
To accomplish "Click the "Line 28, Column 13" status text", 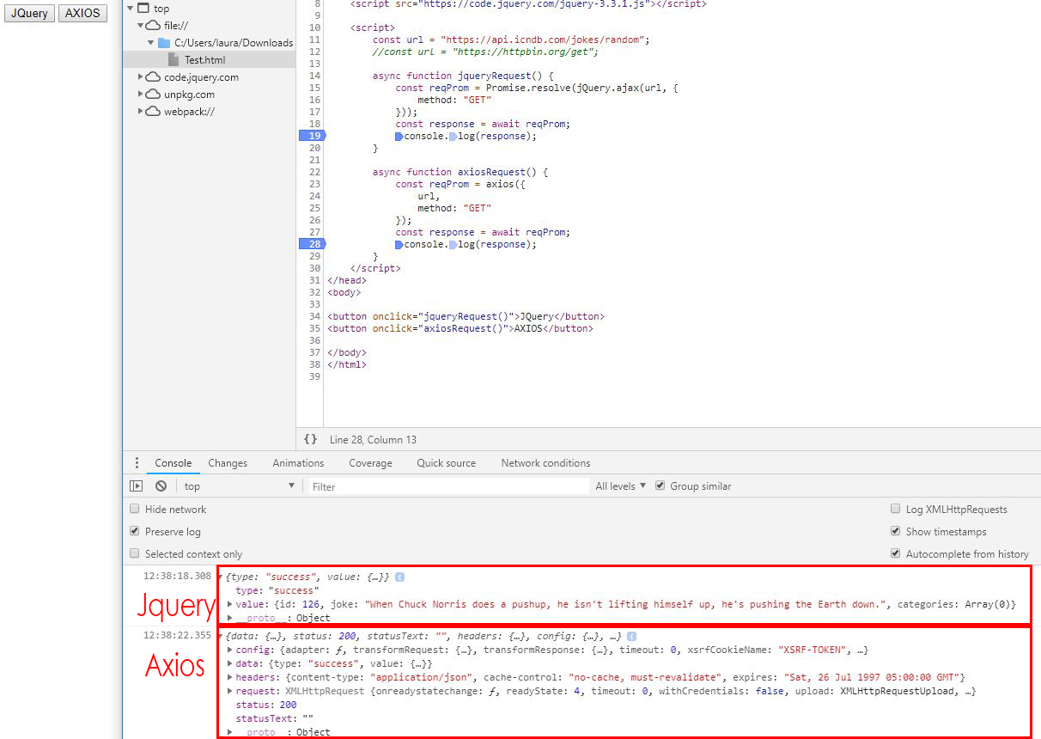I will [373, 439].
